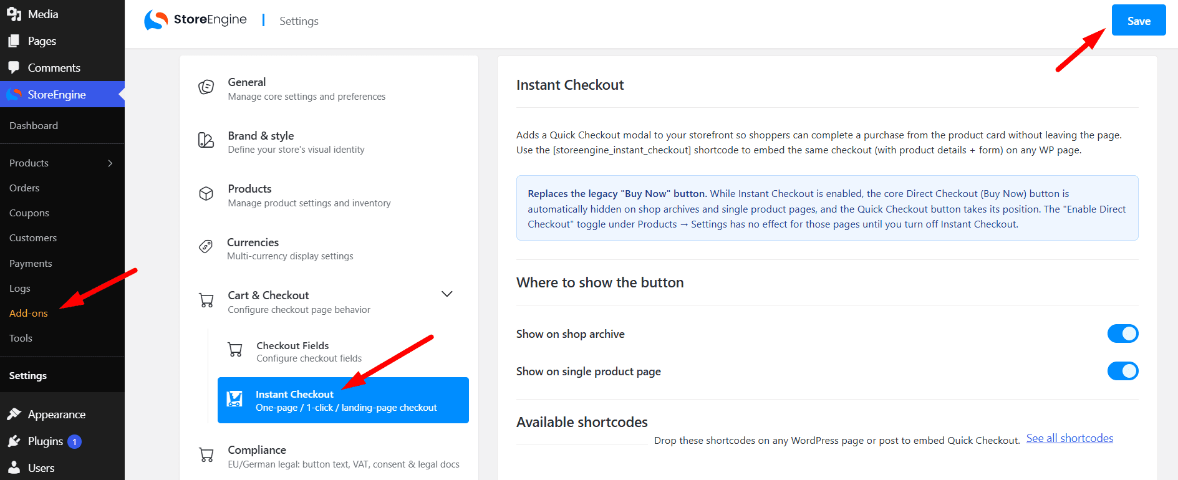1178x480 pixels.
Task: Click the Cart & Checkout cart icon
Action: coord(206,300)
